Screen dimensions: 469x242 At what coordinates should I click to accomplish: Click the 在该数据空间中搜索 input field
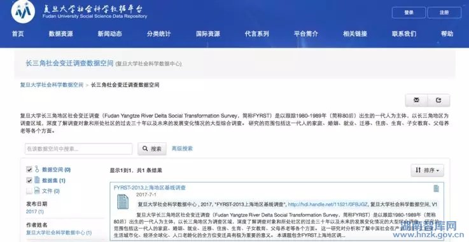(79, 149)
